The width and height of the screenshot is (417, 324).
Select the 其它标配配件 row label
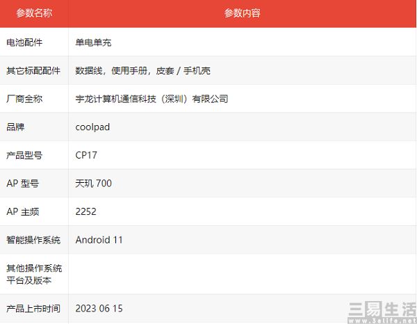click(x=33, y=71)
